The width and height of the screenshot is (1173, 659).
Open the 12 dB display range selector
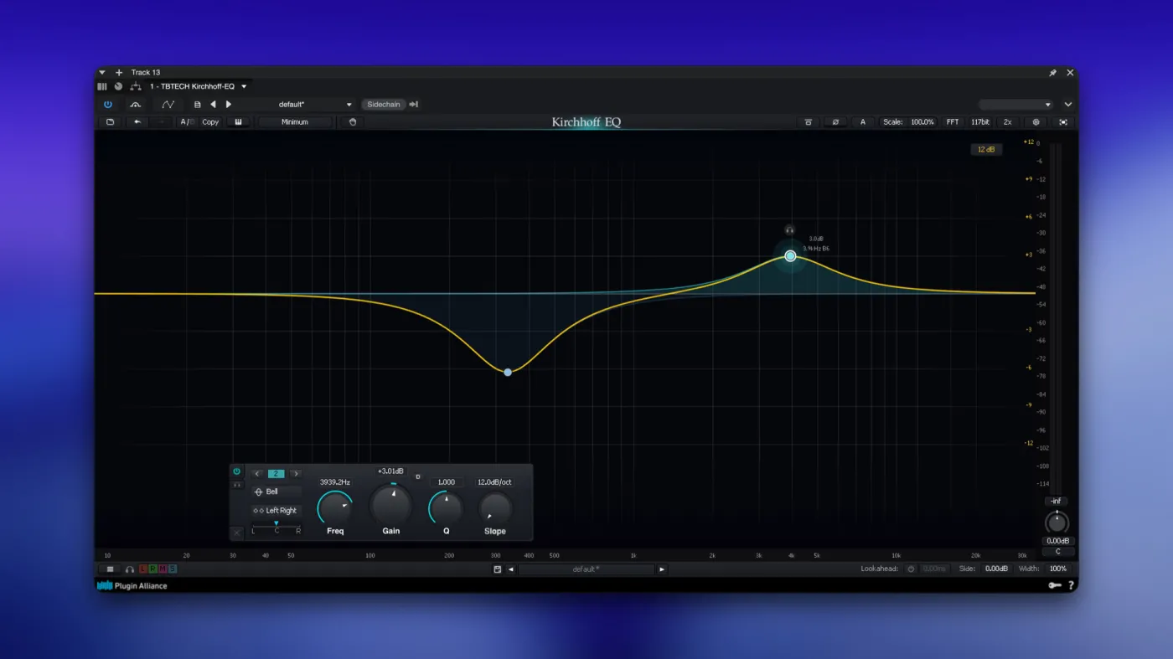986,150
